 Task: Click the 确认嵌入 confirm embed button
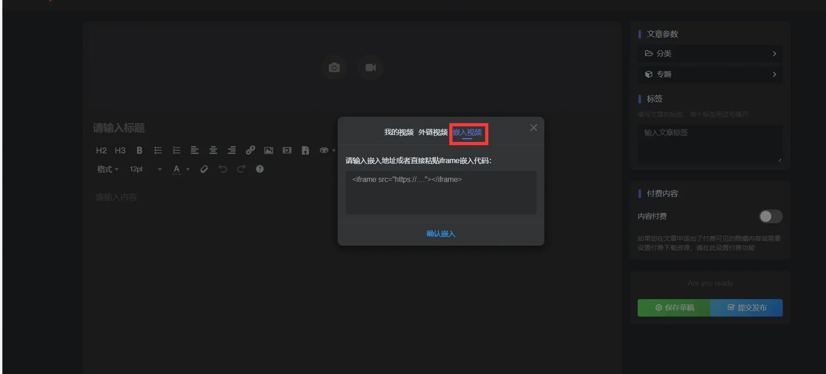pos(441,234)
